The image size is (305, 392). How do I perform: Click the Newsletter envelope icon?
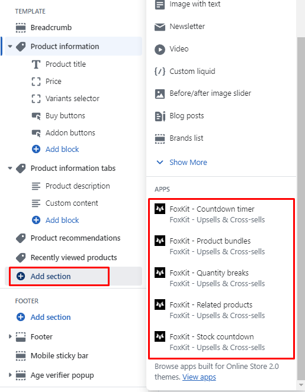click(160, 27)
